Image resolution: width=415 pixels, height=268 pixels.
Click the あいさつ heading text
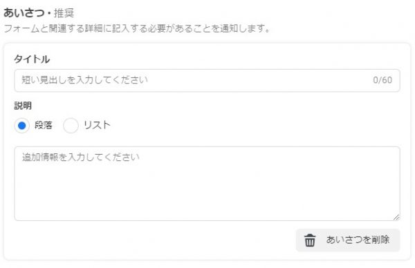pos(24,12)
